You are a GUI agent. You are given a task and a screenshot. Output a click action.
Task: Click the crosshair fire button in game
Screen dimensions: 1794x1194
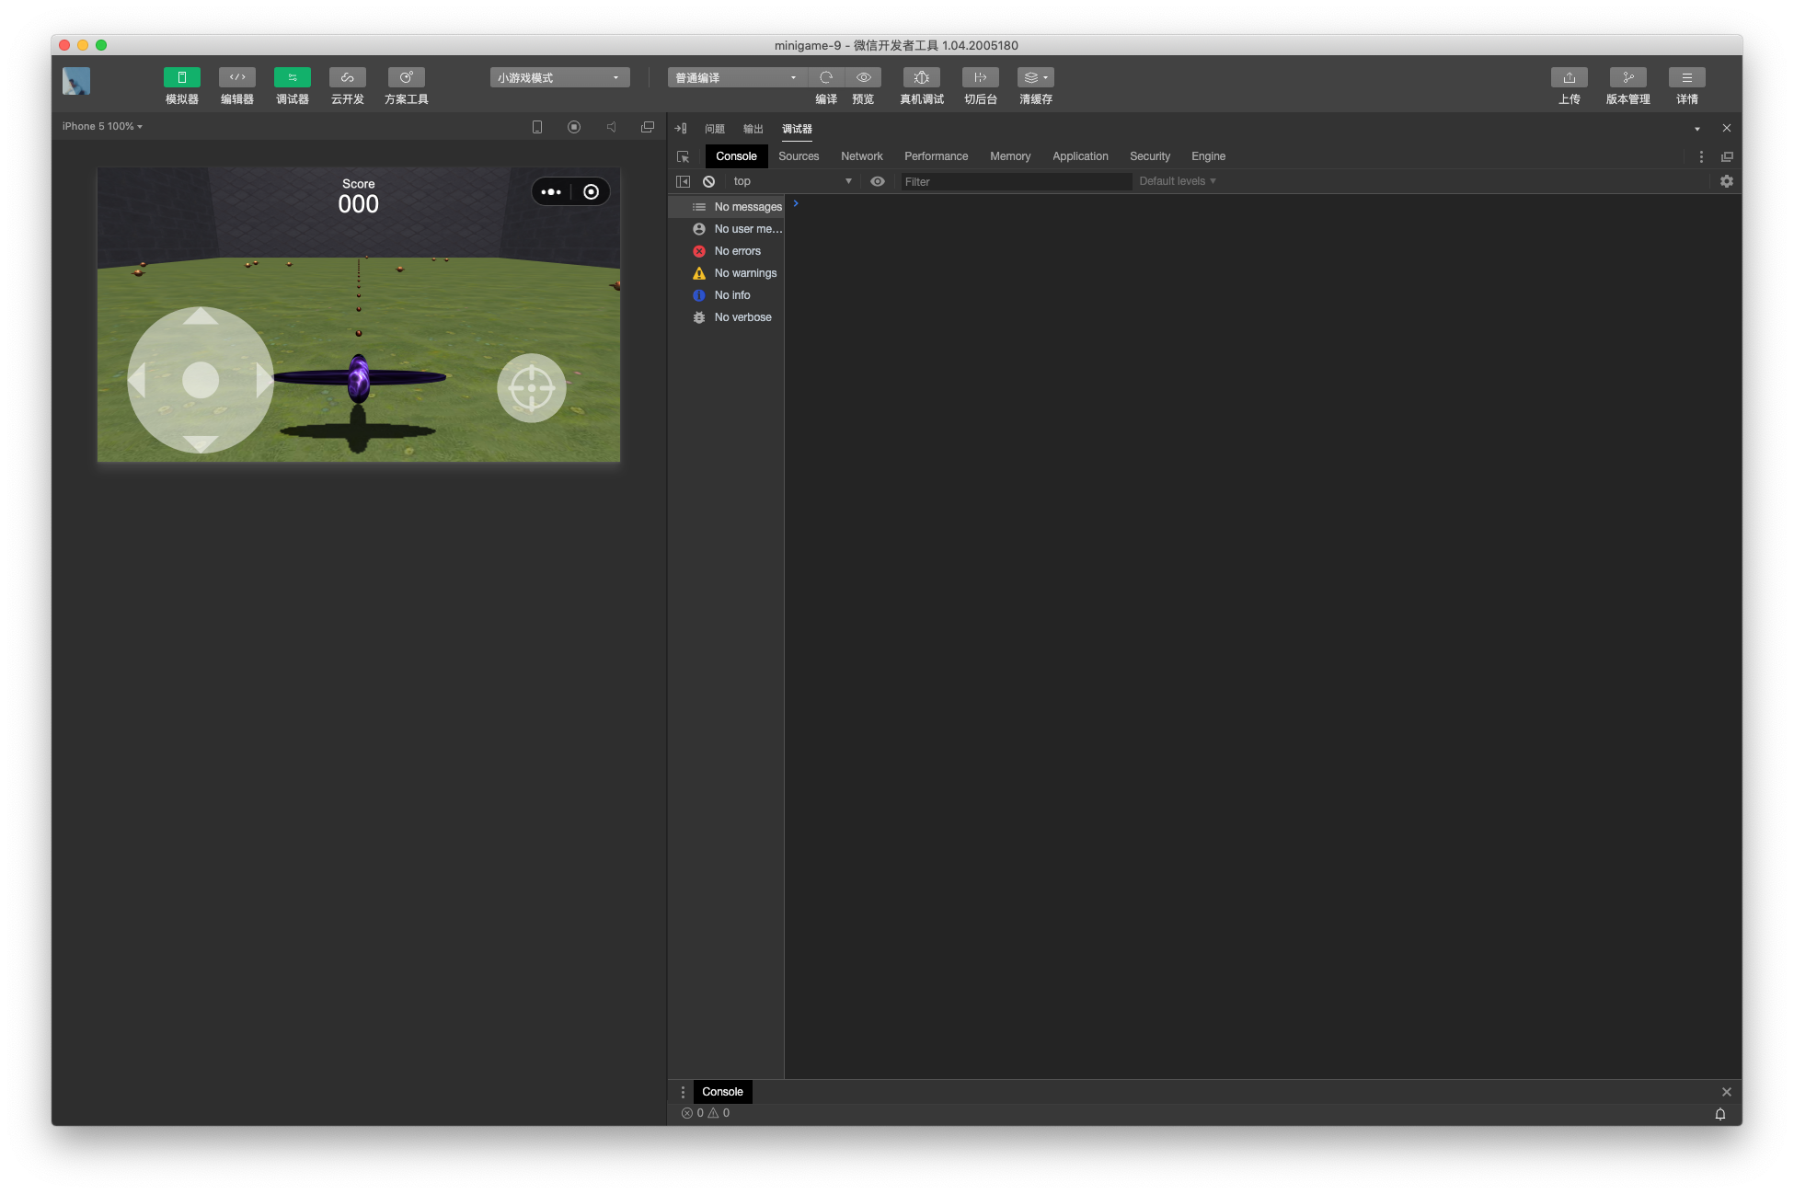point(532,388)
